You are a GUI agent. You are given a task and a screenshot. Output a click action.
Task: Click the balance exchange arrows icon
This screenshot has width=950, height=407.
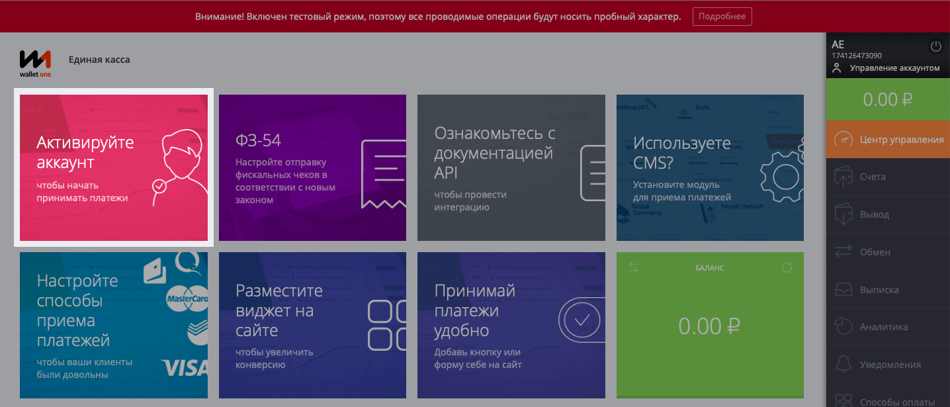pos(633,268)
